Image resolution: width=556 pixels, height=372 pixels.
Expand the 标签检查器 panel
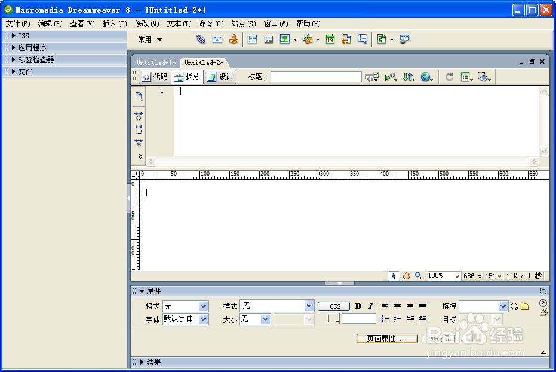pyautogui.click(x=14, y=60)
